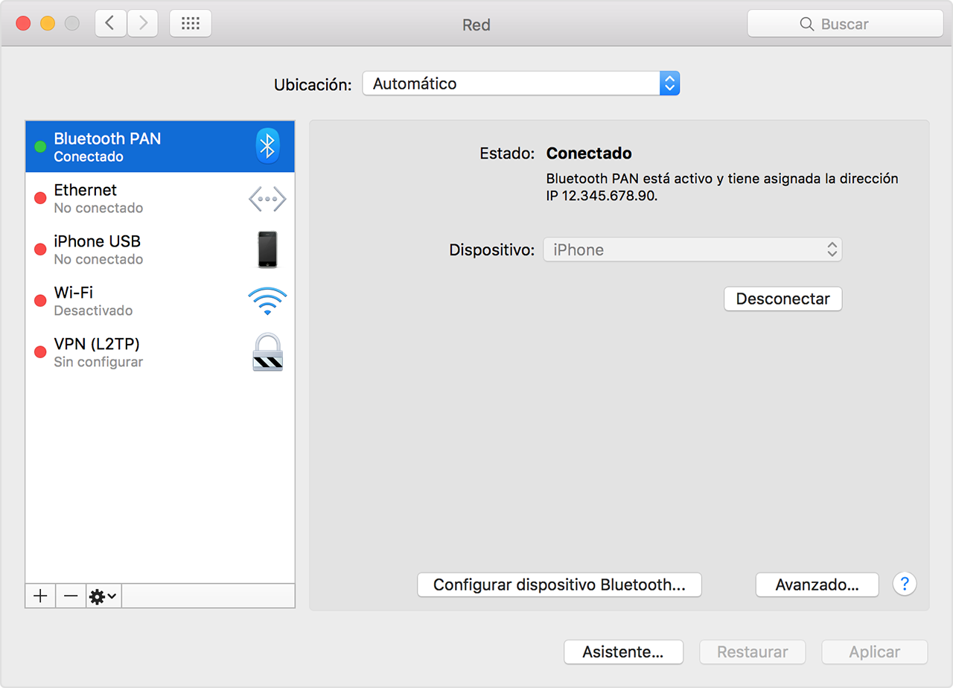Click the Restaurar button
The height and width of the screenshot is (688, 953).
point(753,652)
